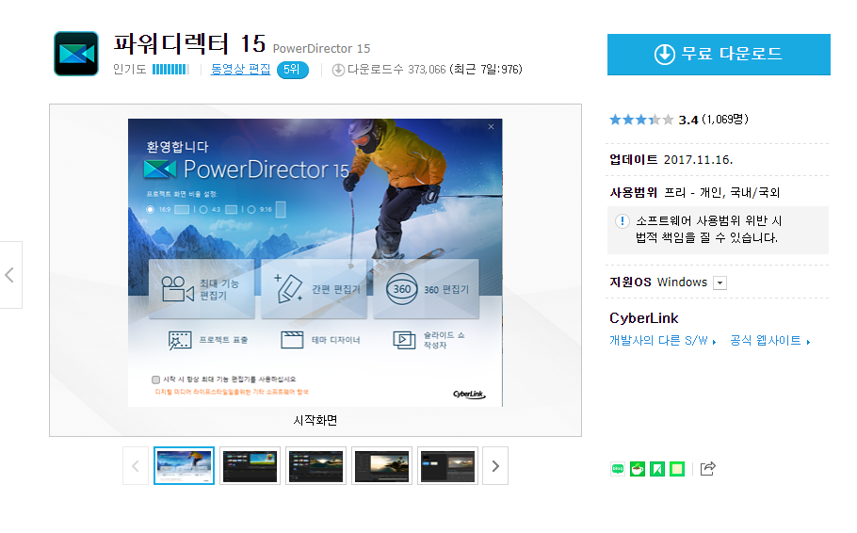Click the warning exclamation icon

[x=622, y=221]
